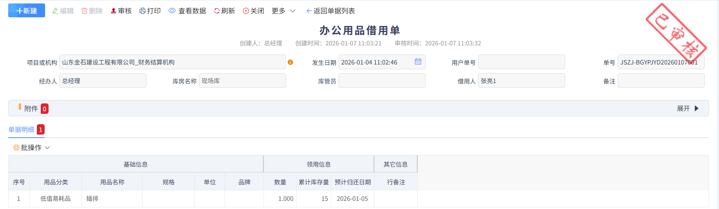The image size is (719, 209).
Task: Click the 用户单号 input field
Action: pyautogui.click(x=521, y=62)
